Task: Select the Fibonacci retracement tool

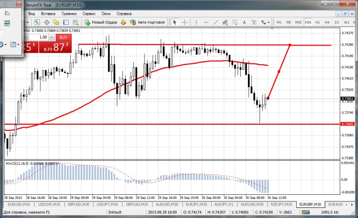Action: click(235, 22)
